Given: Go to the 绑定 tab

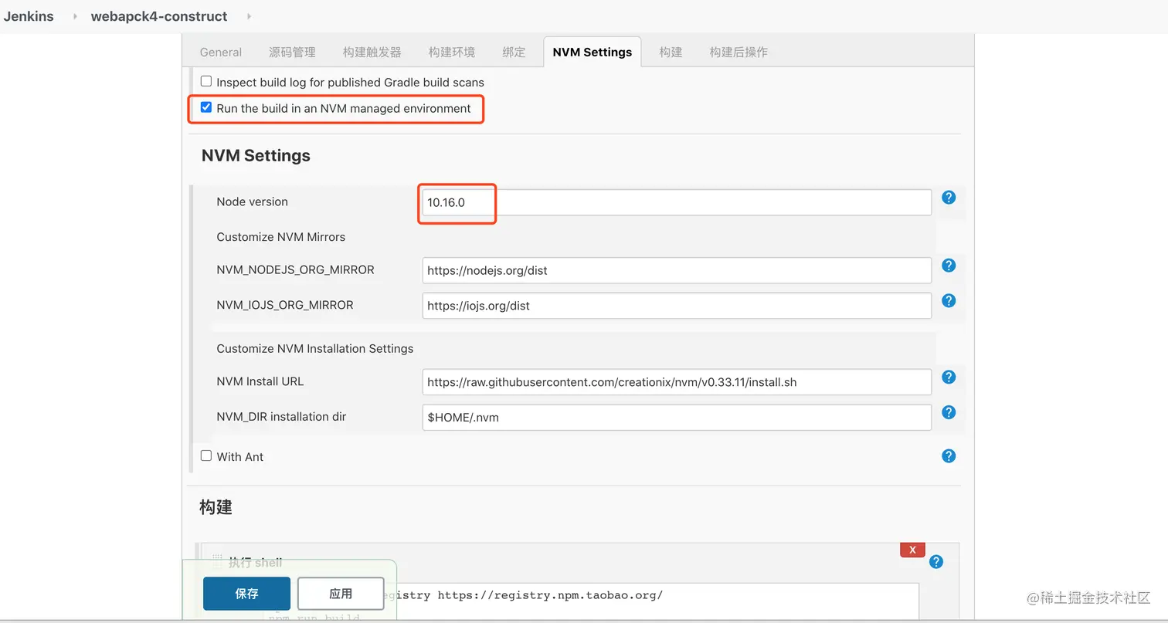Looking at the screenshot, I should click(514, 52).
